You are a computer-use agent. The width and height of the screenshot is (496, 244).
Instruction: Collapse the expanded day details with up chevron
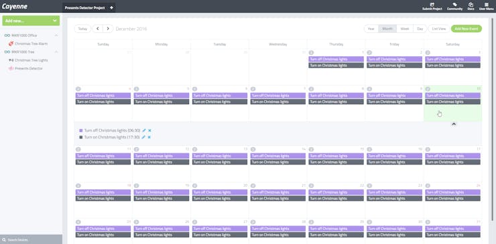tap(454, 124)
